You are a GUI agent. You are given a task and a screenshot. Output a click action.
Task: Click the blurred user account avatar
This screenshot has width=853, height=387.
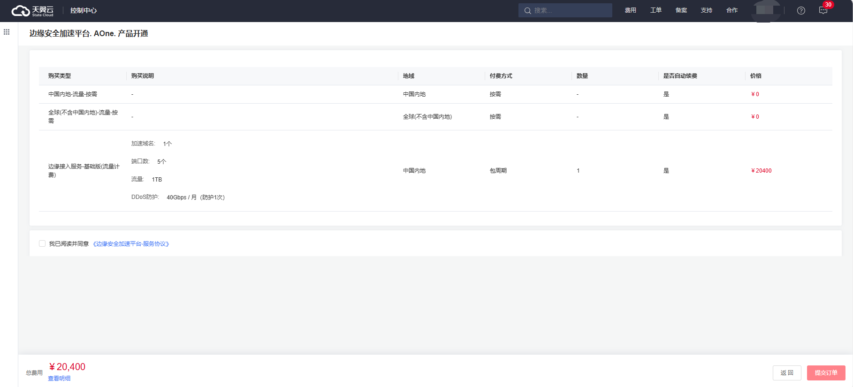click(x=766, y=10)
